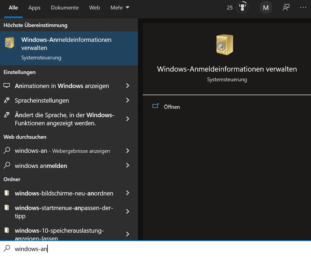Click the user account avatar labeled M
311x257 pixels.
(266, 7)
